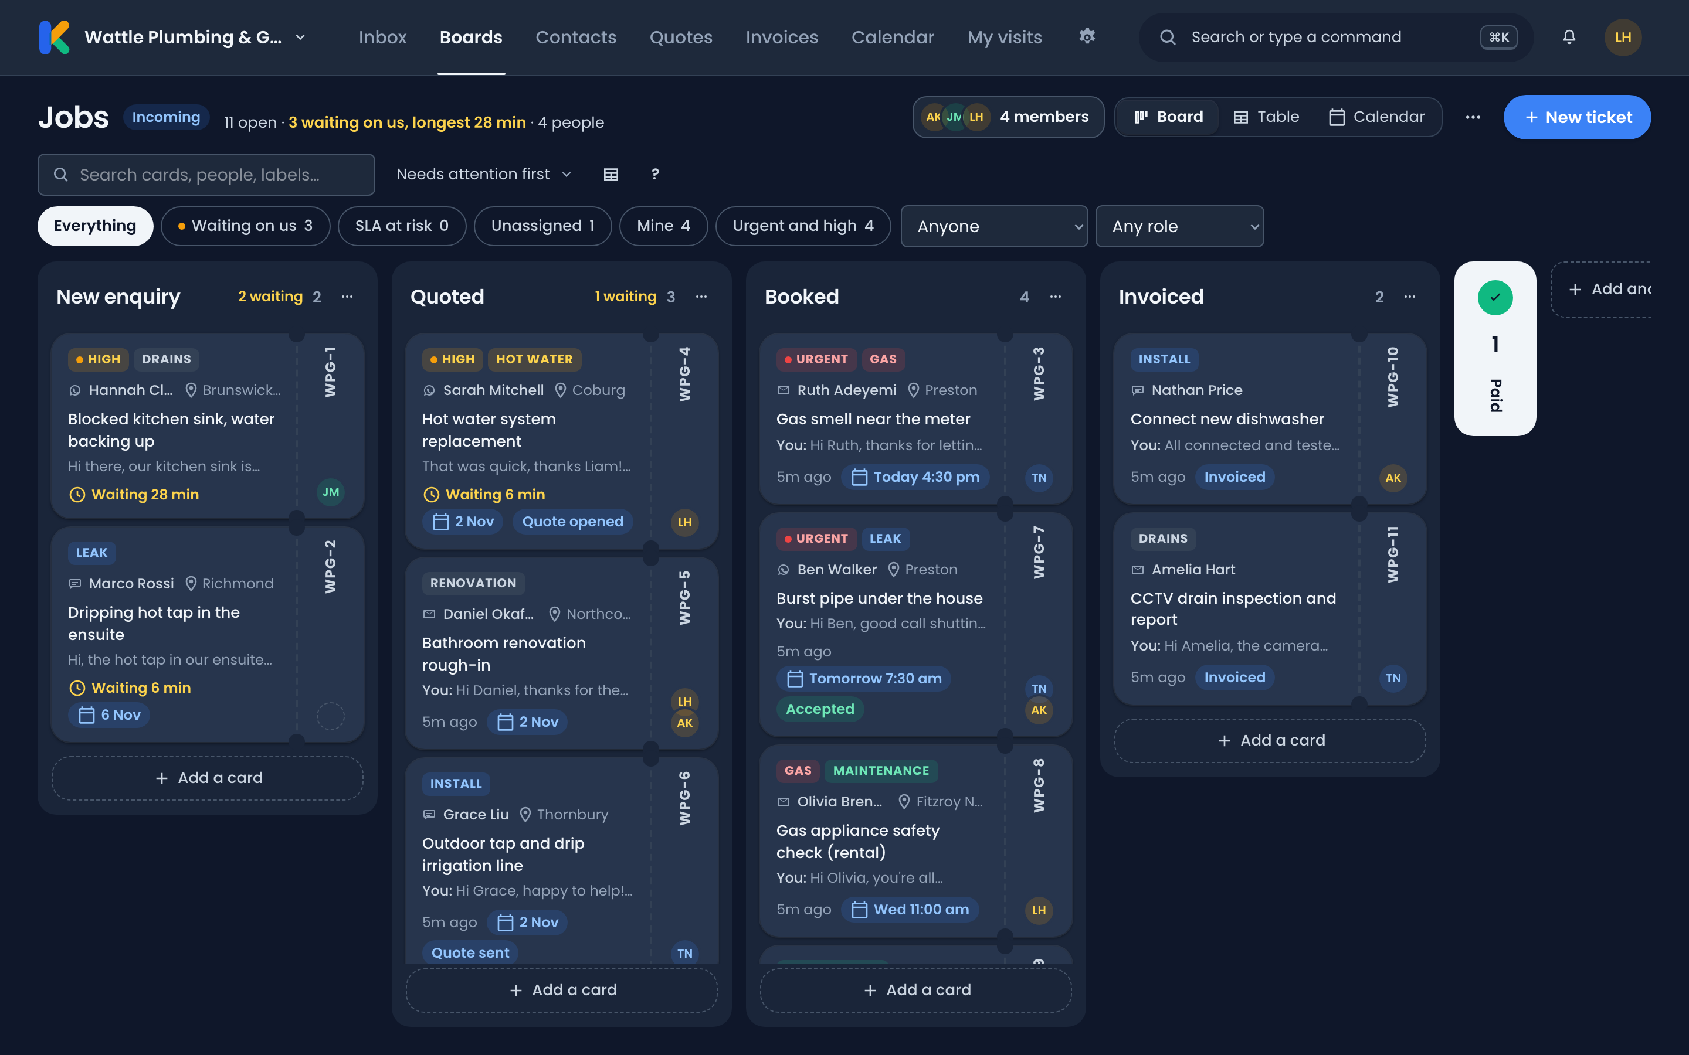The image size is (1689, 1055).
Task: Open New enquiry column menu
Action: [347, 297]
